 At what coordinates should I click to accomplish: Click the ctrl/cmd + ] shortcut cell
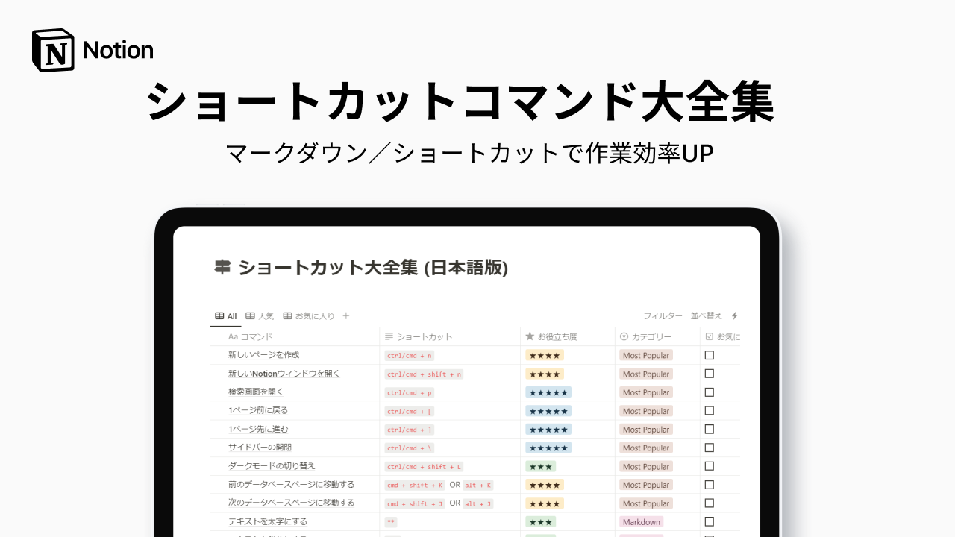click(410, 430)
